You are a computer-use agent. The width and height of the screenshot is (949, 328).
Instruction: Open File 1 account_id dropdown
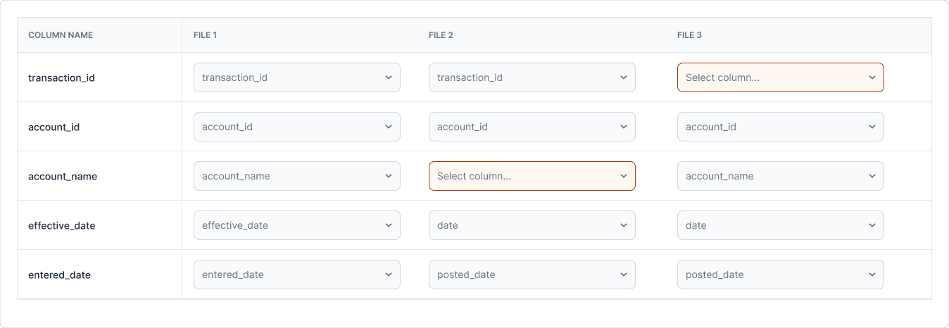pos(296,127)
